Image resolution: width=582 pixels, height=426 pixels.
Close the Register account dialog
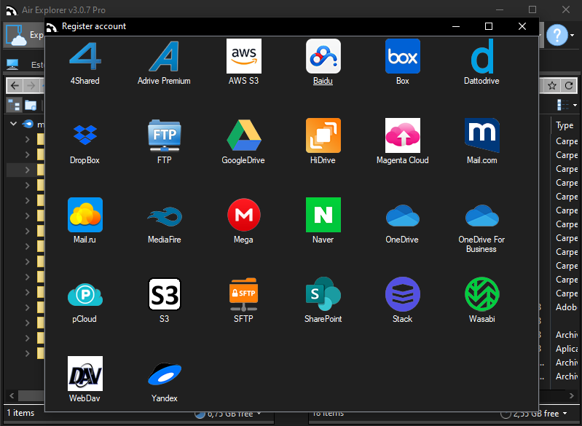tap(522, 26)
